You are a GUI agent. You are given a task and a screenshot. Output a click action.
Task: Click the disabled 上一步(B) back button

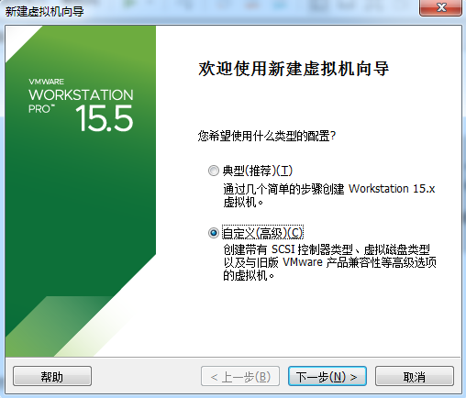click(x=240, y=376)
